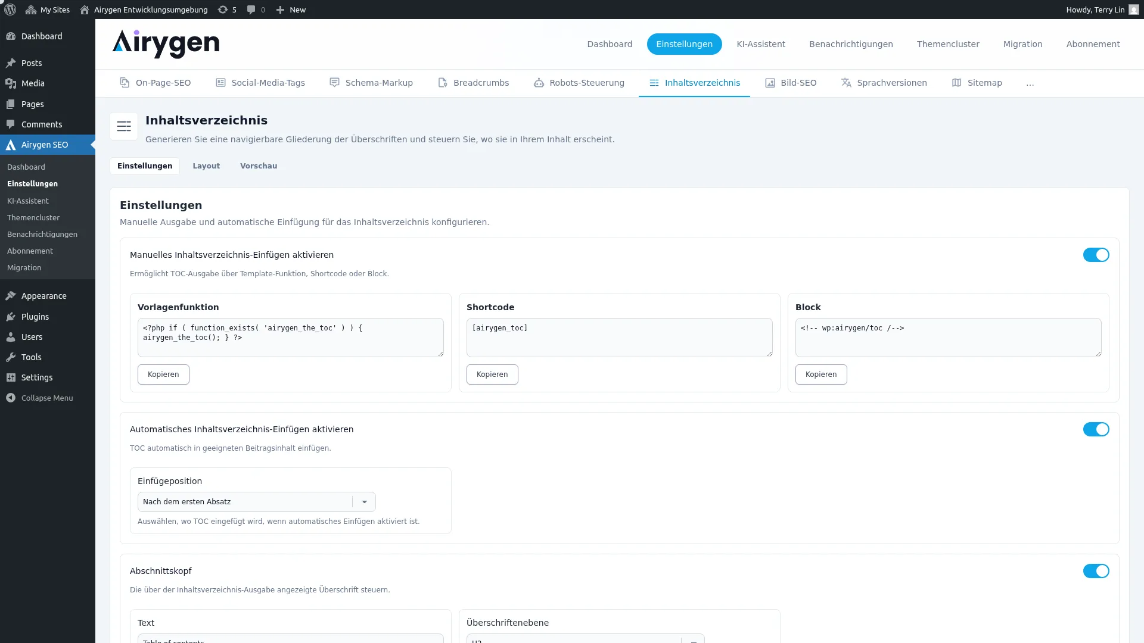Viewport: 1144px width, 643px height.
Task: Click Howdy, Terry Lin account menu
Action: point(1102,10)
